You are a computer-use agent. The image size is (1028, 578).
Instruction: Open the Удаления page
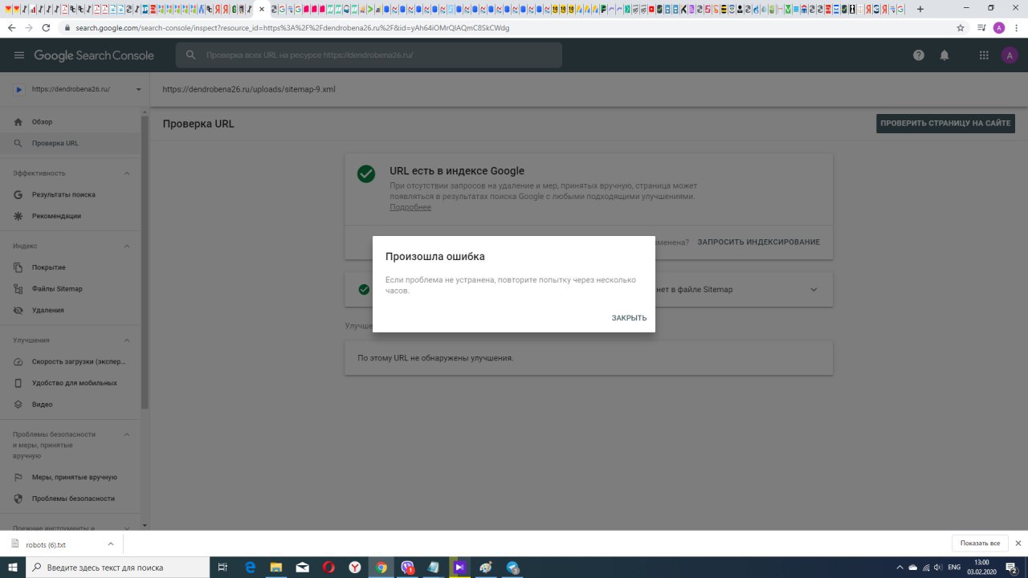point(71,311)
